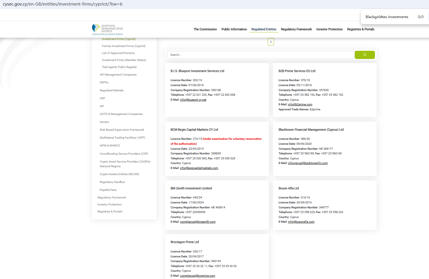Open AIF Management Companies sidebar section
The width and height of the screenshot is (429, 279).
[x=118, y=75]
